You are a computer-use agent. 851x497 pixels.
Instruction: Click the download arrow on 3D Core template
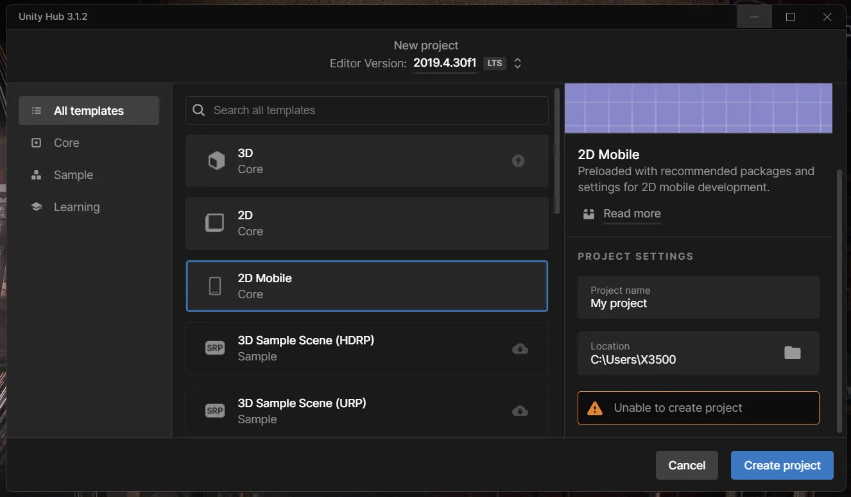tap(518, 160)
